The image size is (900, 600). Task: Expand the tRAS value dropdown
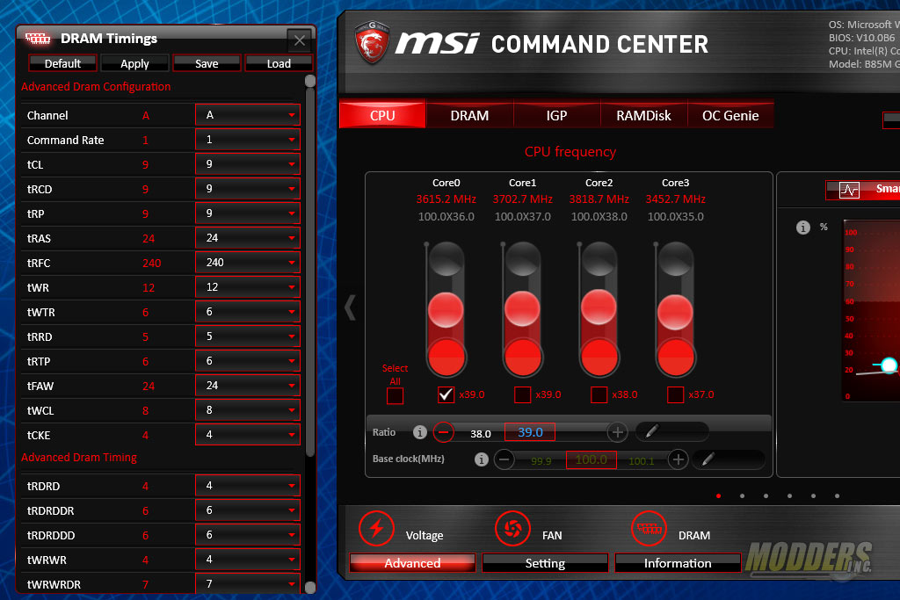tap(247, 237)
